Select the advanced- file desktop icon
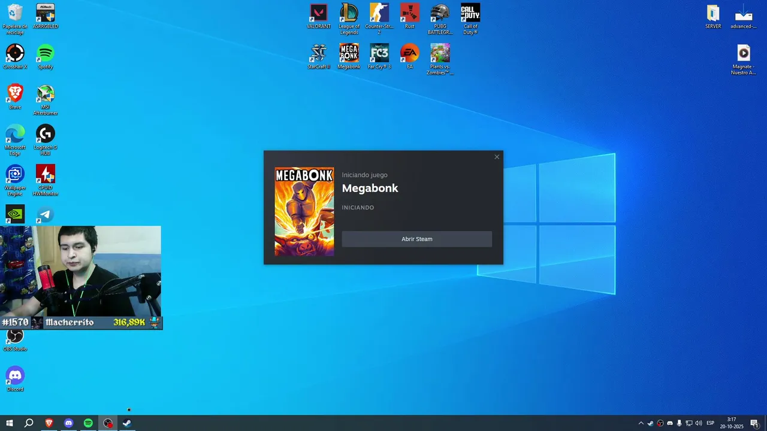This screenshot has width=767, height=431. 744,17
